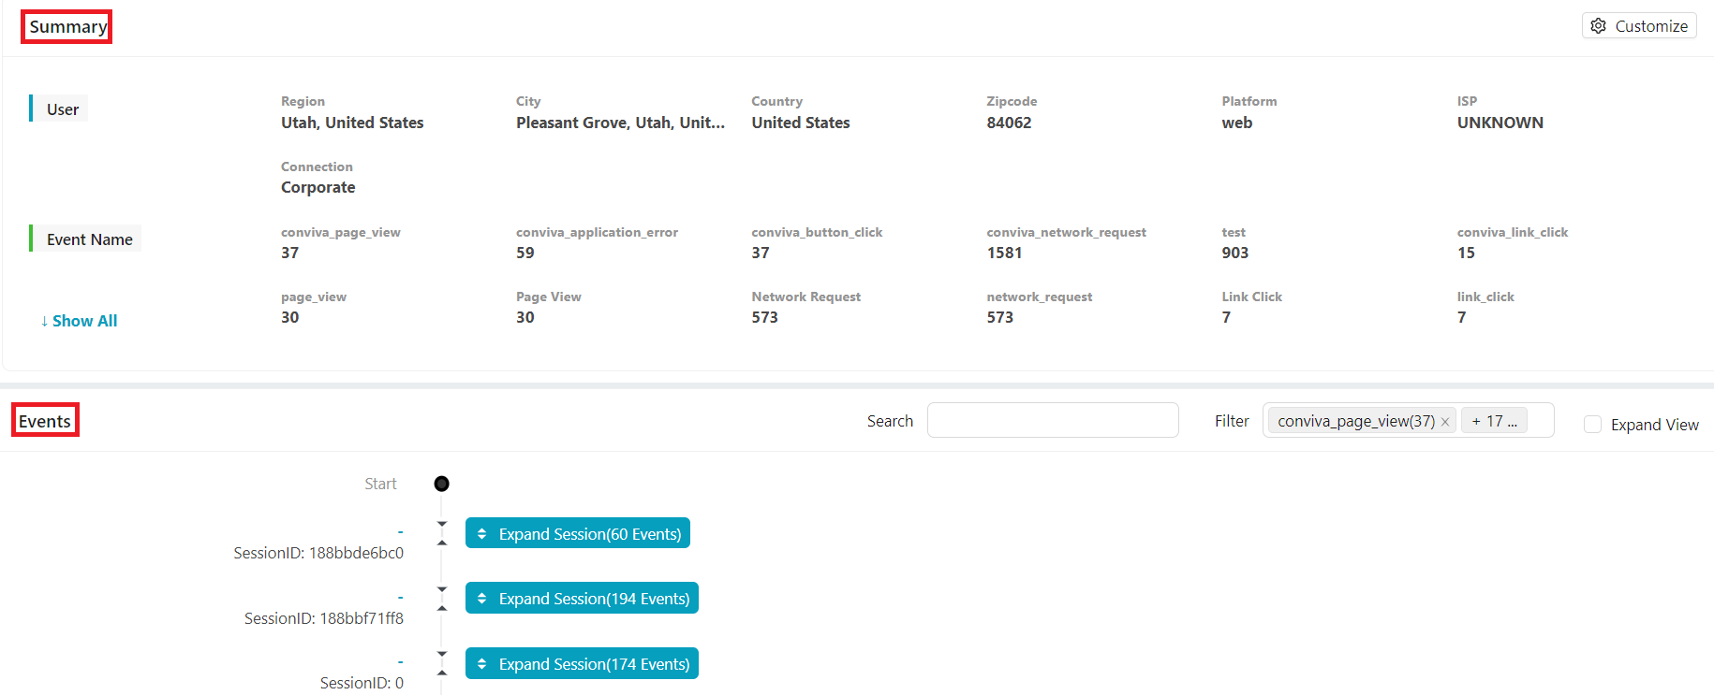Click the Show All link
This screenshot has height=695, width=1714.
(x=80, y=321)
